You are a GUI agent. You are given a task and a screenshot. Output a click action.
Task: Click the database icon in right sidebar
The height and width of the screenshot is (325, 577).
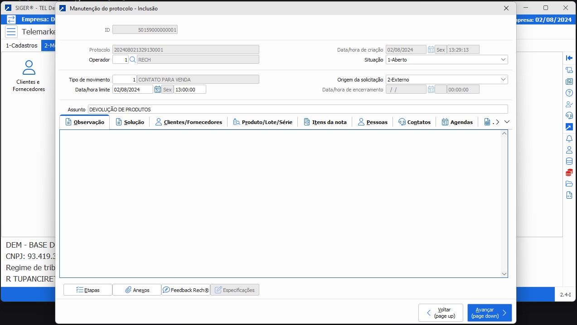coord(569,161)
